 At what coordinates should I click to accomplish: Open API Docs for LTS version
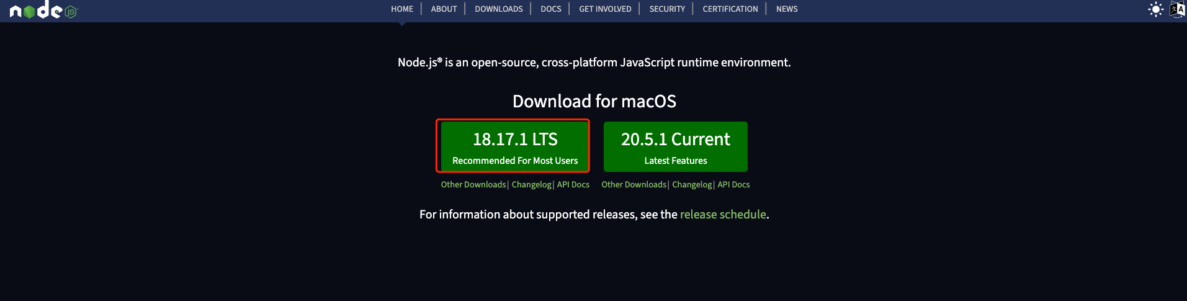pyautogui.click(x=573, y=185)
